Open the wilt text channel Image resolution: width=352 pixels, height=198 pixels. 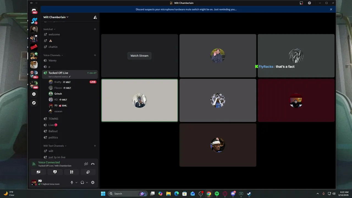[70, 151]
